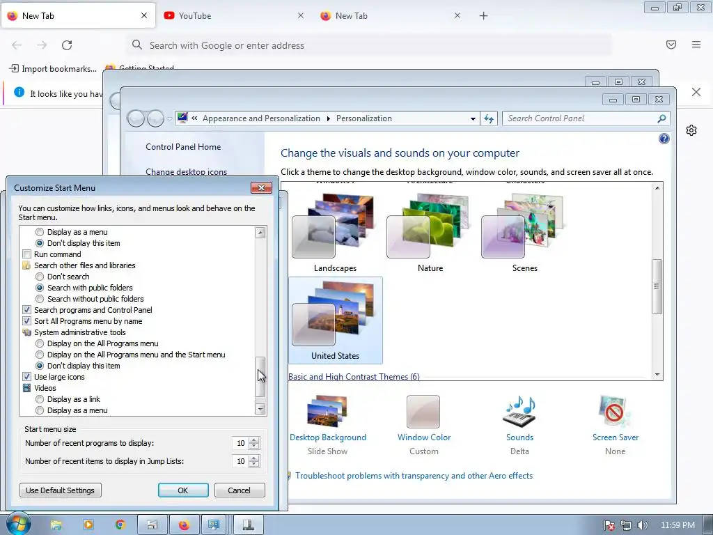This screenshot has width=713, height=535.
Task: Click the OK button in Customize Start Menu
Action: tap(183, 490)
